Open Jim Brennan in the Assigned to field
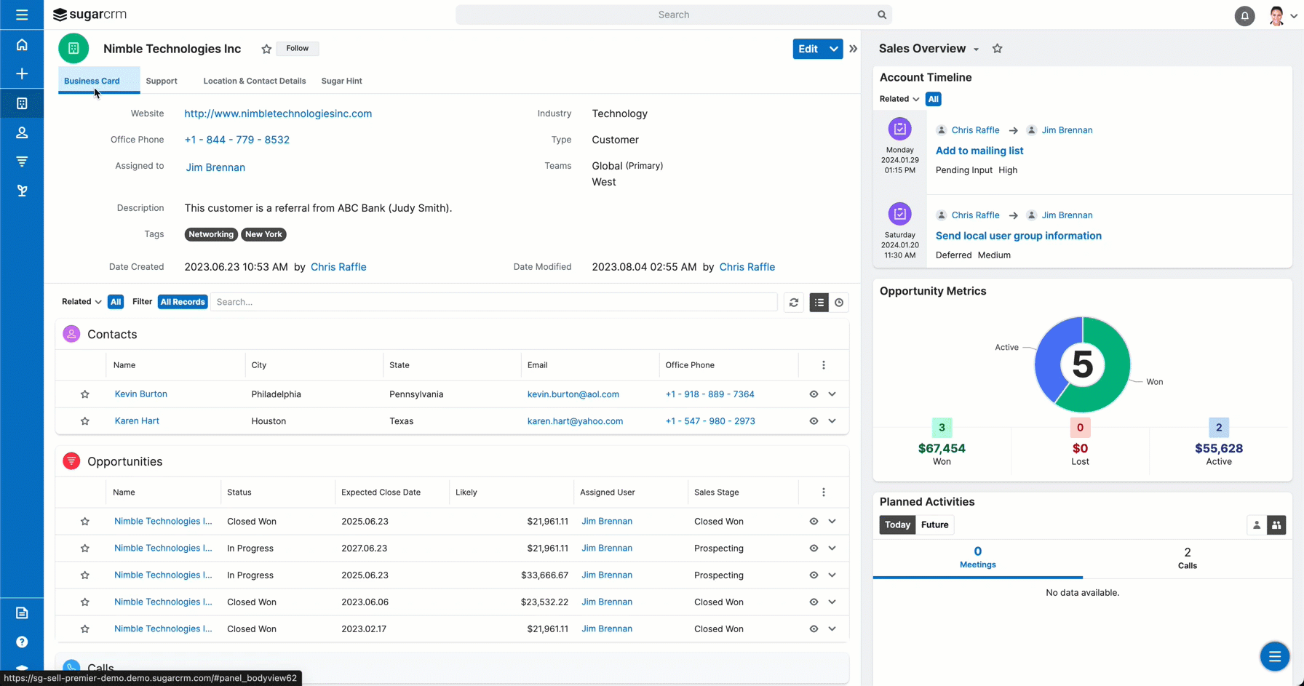 [x=215, y=167]
